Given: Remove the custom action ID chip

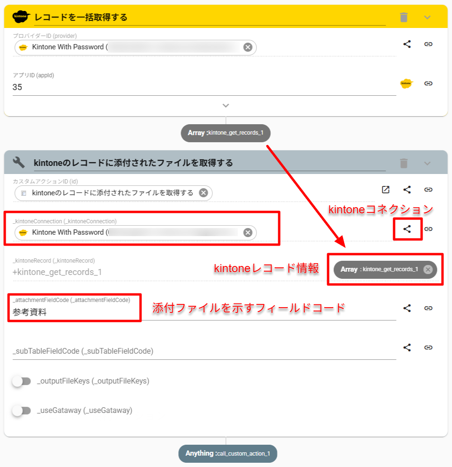Looking at the screenshot, I should pos(203,192).
